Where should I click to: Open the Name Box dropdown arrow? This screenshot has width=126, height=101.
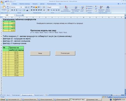coord(14,15)
